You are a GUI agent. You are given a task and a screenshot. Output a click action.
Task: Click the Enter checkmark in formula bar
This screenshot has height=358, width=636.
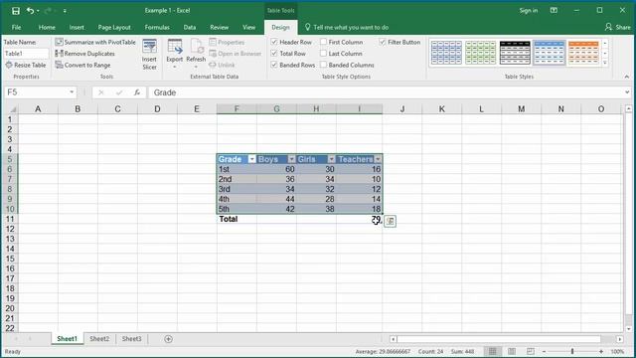click(119, 92)
